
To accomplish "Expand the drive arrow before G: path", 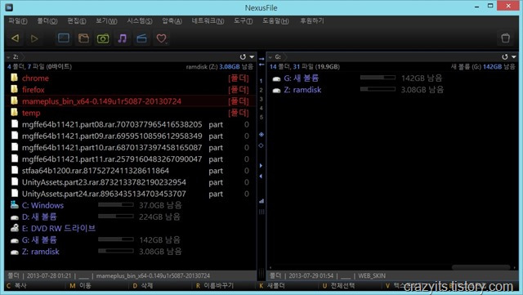I will click(270, 57).
